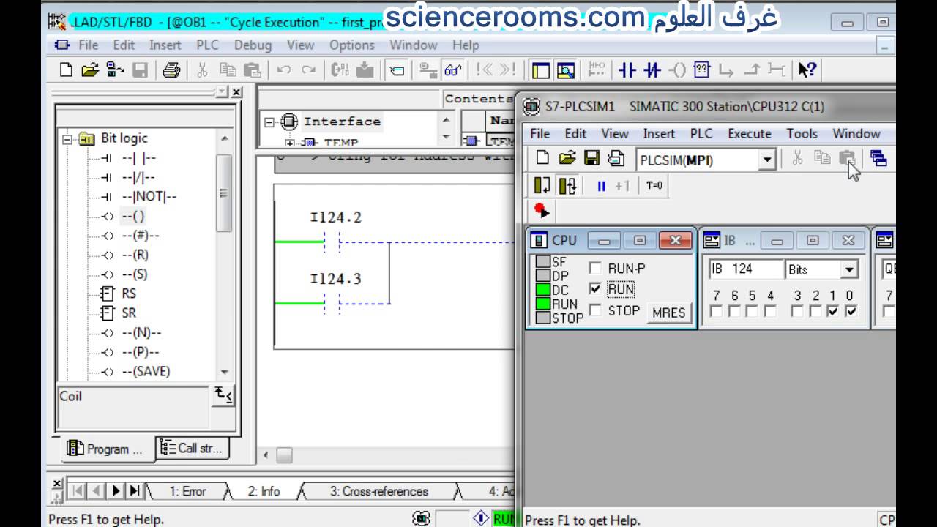Toggle bit 7 of IB 124
Viewport: 937px width, 527px height.
click(x=716, y=312)
